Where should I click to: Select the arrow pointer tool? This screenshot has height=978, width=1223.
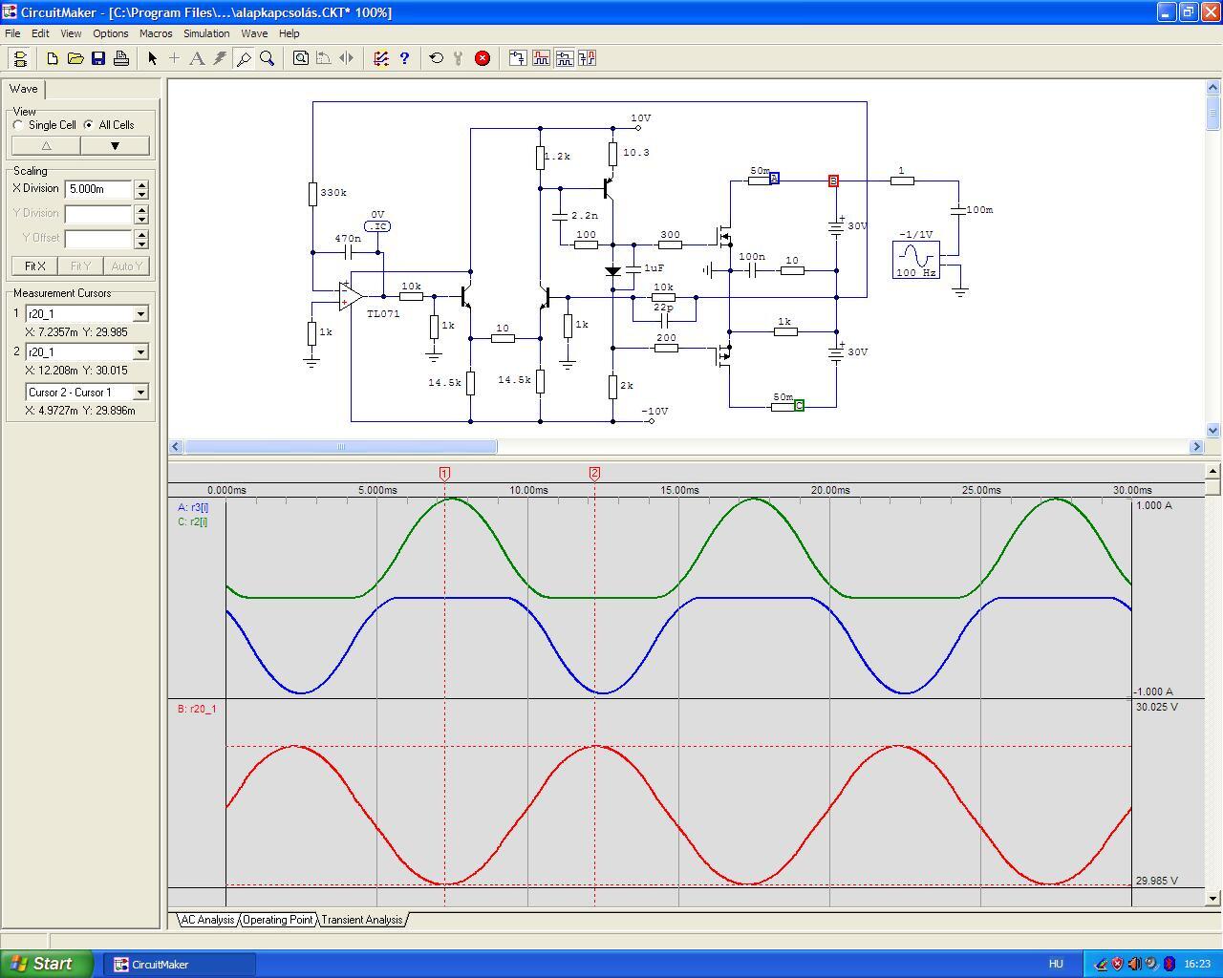click(152, 58)
